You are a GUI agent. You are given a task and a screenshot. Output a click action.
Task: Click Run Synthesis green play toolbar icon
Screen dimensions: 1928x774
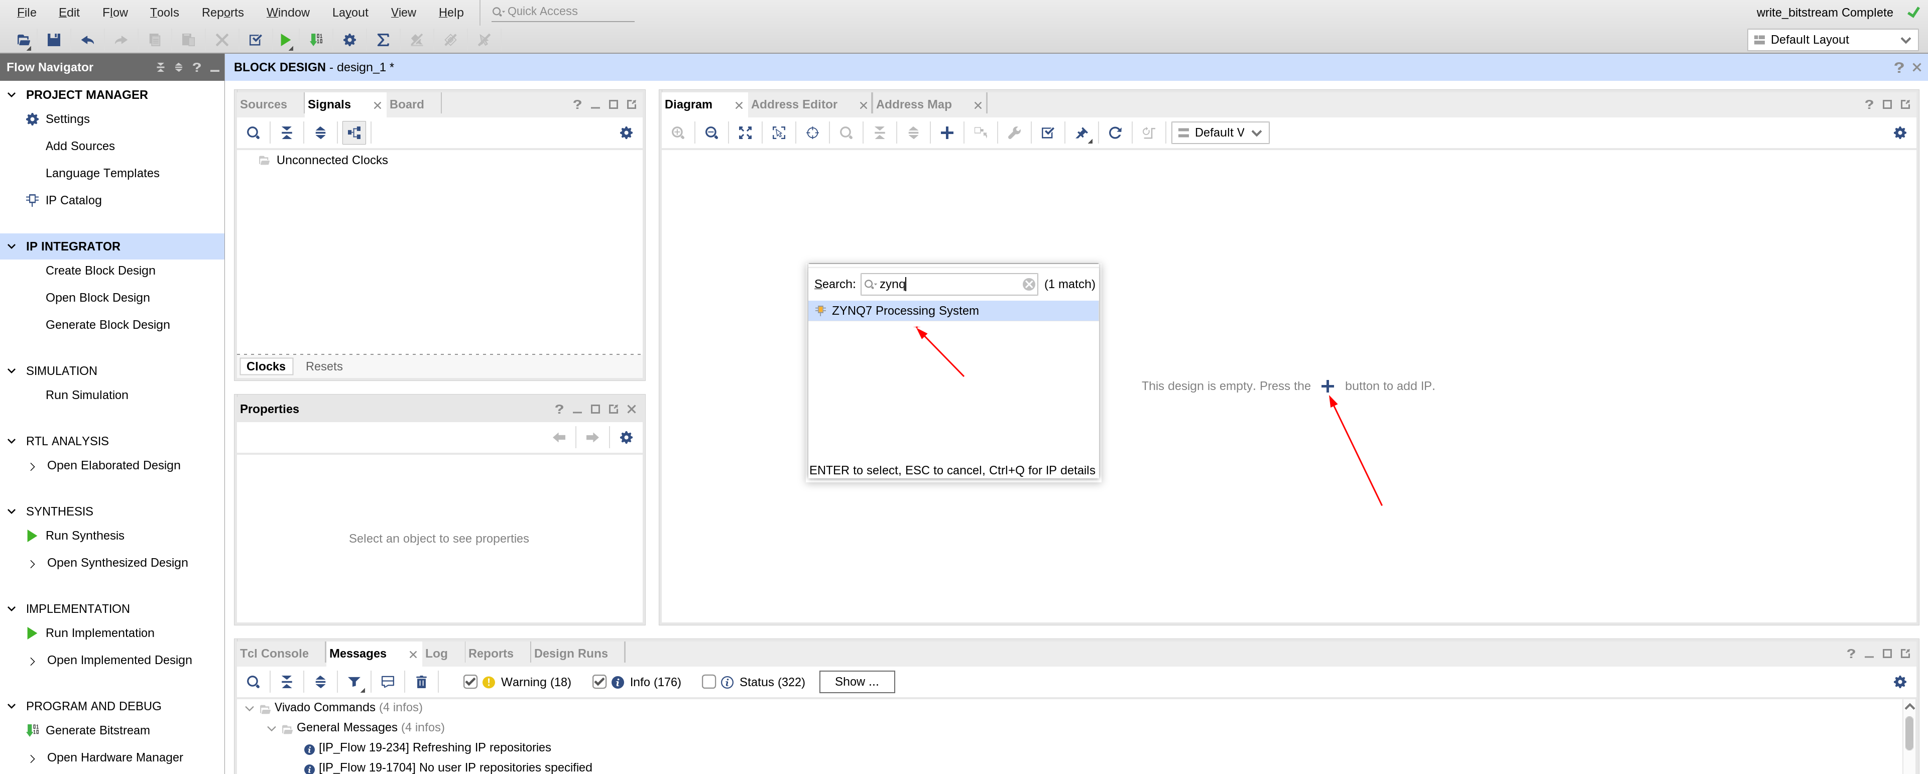point(285,40)
